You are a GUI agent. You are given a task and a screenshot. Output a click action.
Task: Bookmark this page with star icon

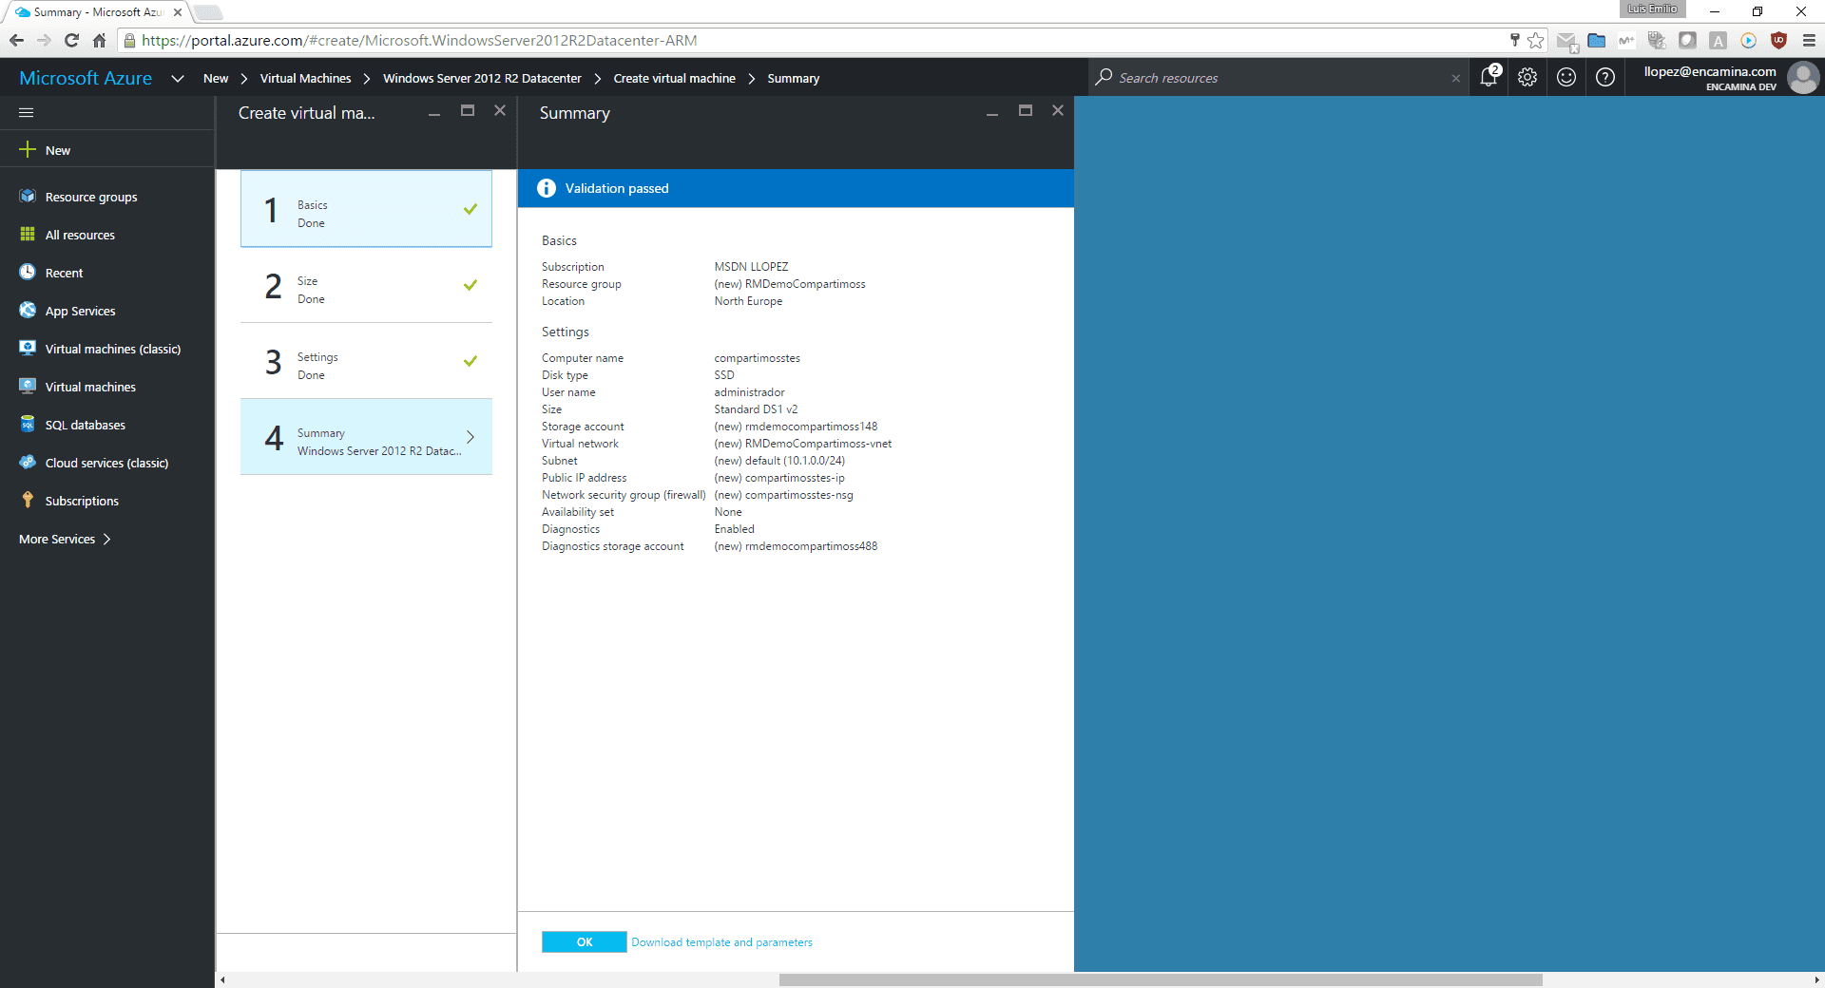click(1535, 41)
